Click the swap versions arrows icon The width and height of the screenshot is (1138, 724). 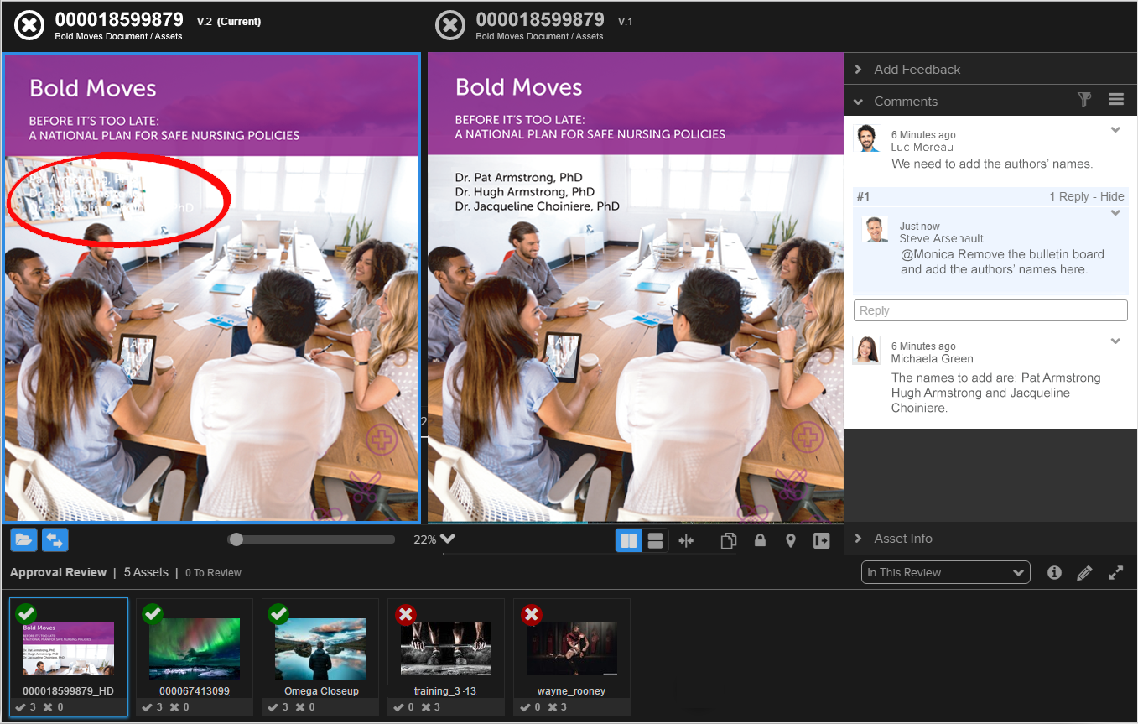click(x=55, y=540)
